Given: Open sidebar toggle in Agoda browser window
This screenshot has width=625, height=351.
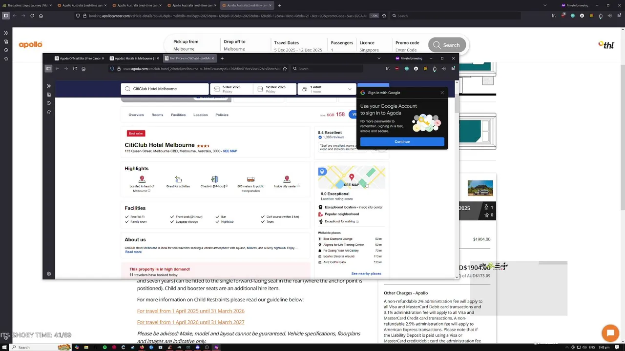Looking at the screenshot, I should click(48, 69).
